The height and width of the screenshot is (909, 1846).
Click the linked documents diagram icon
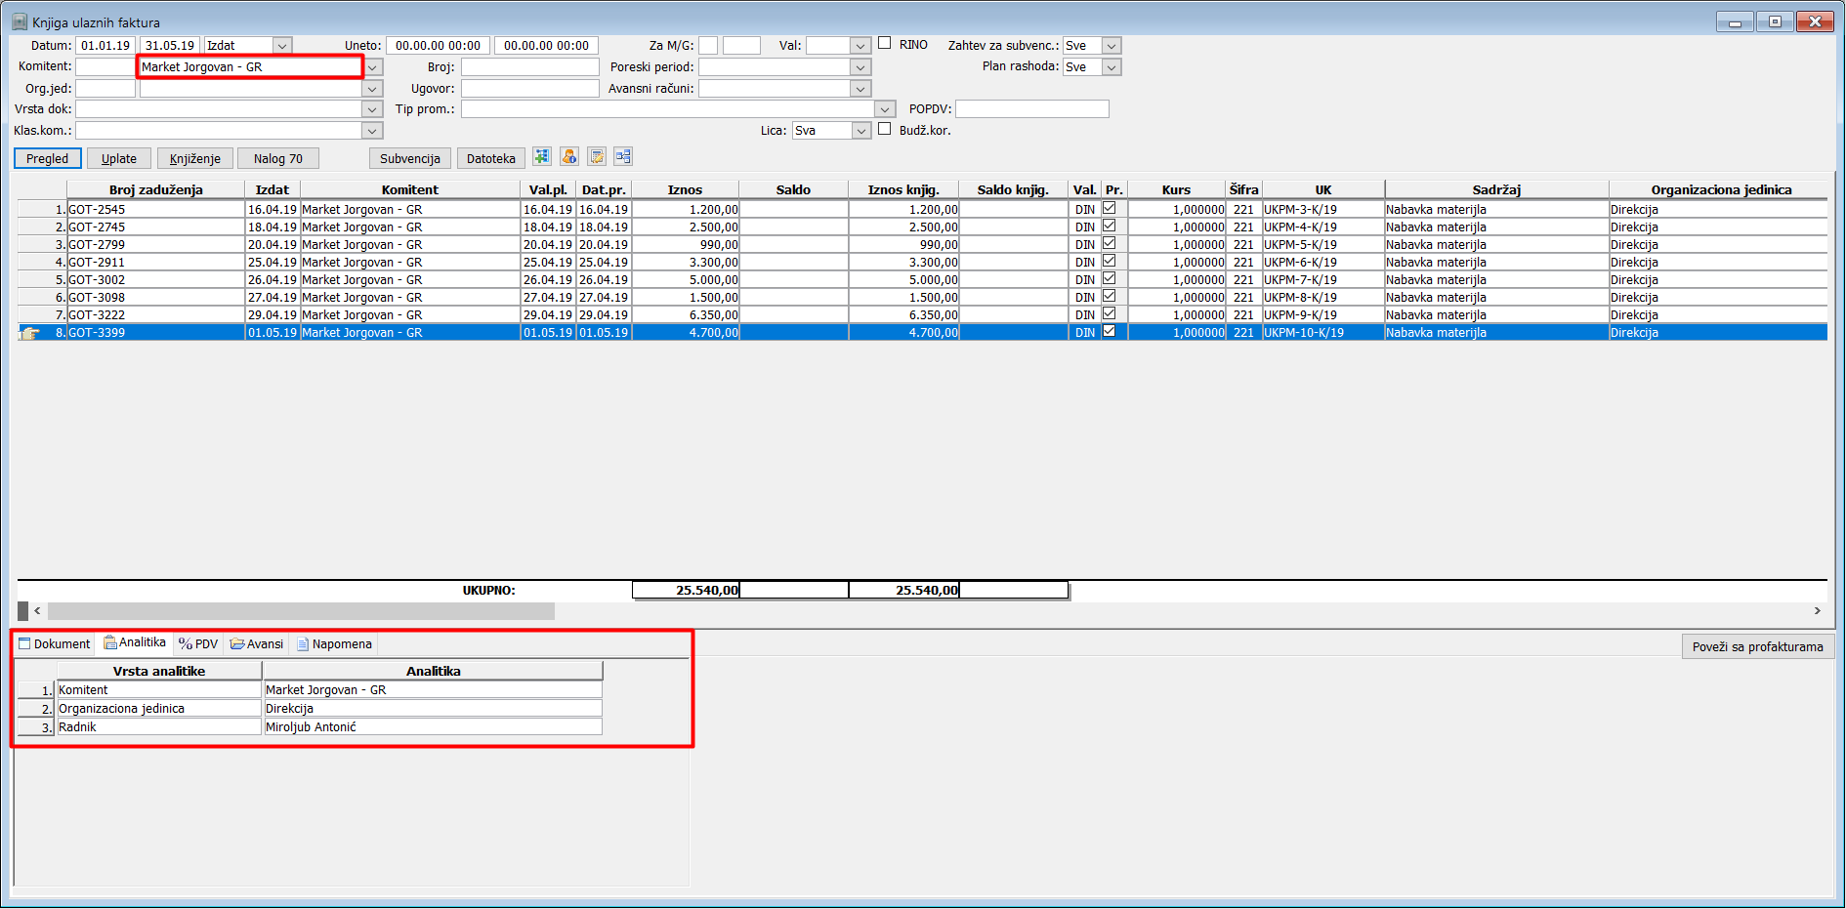[x=623, y=157]
